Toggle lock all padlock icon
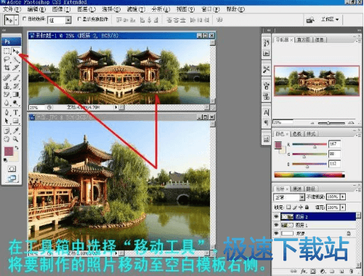364x276 pixels. (307, 207)
